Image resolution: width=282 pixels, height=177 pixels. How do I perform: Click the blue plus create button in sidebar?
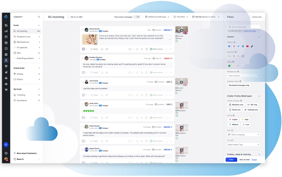click(x=6, y=145)
